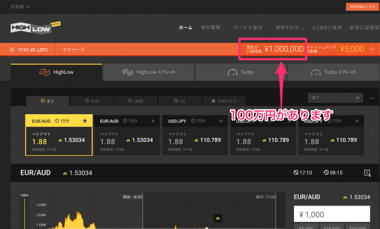
Task: Select the EUR/AUD card with 判定時刻 17:05
Action: pos(126,135)
